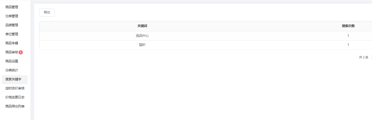View the 价格变更日志 page
Image resolution: width=372 pixels, height=120 pixels.
click(x=15, y=97)
